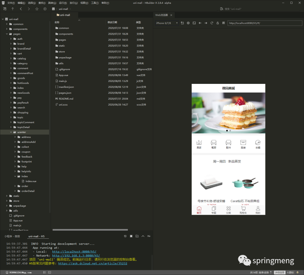Toggle the lock icon in browser toolbar
Viewport: 304px width, 275px height.
point(218,23)
